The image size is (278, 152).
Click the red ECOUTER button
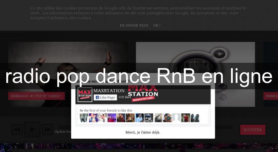tap(253, 130)
